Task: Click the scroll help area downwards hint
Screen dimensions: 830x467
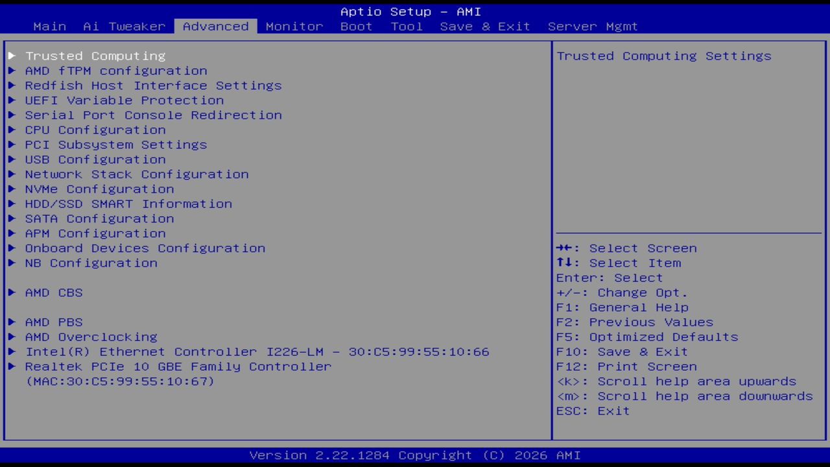Action: click(685, 396)
